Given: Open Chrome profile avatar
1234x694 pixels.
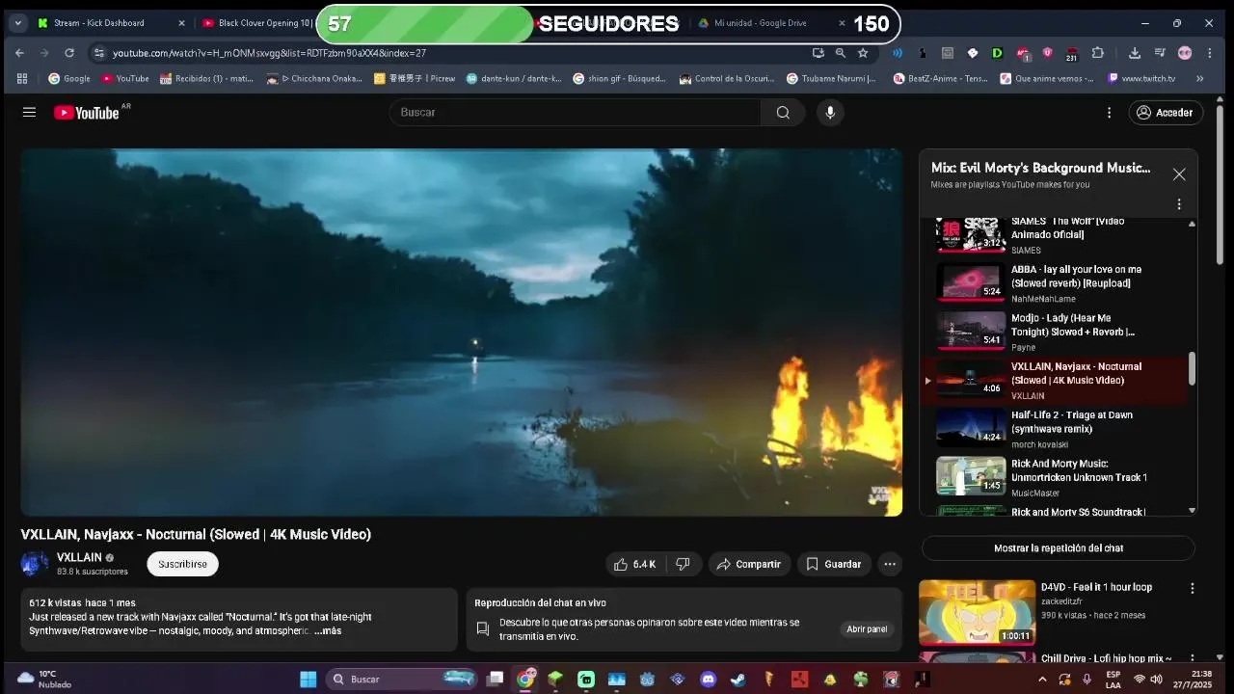Looking at the screenshot, I should (1185, 53).
